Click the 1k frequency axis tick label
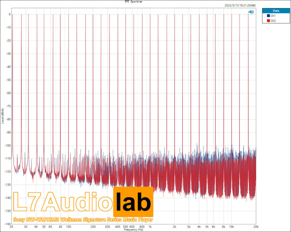Viewport: 291px width, 232px height. [150, 227]
